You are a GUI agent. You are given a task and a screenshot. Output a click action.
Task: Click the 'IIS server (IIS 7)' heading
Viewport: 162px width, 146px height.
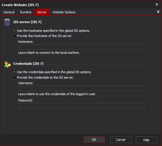pos(27,22)
